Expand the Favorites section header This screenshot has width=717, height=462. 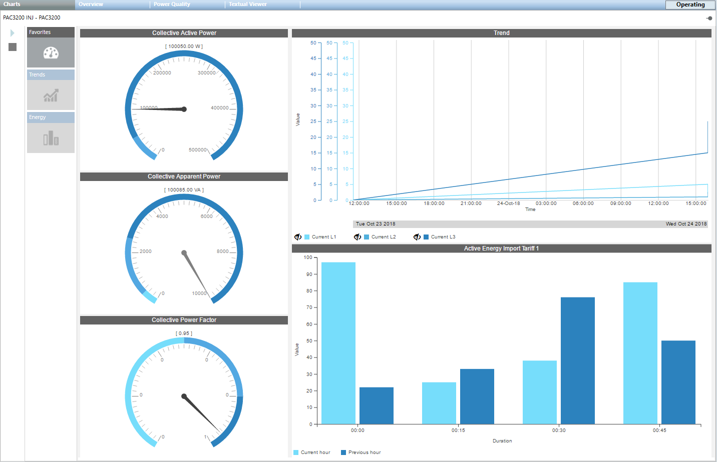pyautogui.click(x=51, y=32)
